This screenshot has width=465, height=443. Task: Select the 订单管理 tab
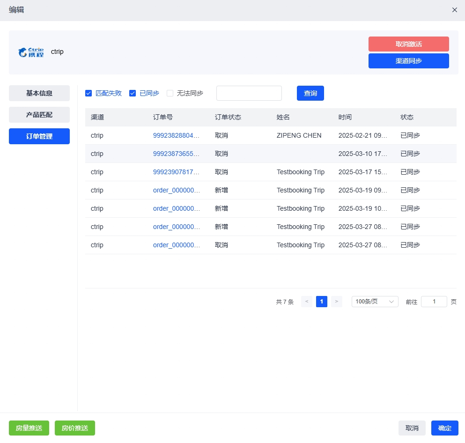click(39, 136)
